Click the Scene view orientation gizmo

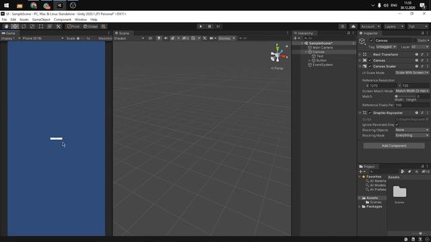pos(277,55)
